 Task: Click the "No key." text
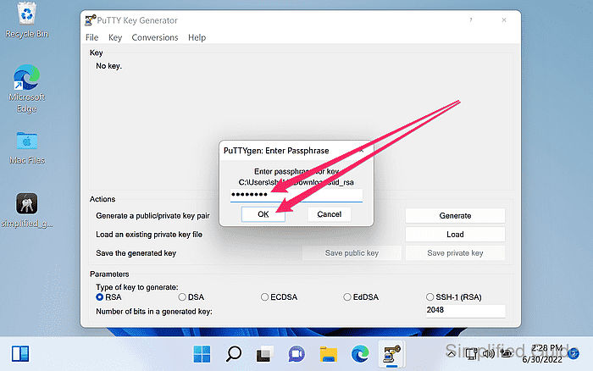pyautogui.click(x=109, y=66)
